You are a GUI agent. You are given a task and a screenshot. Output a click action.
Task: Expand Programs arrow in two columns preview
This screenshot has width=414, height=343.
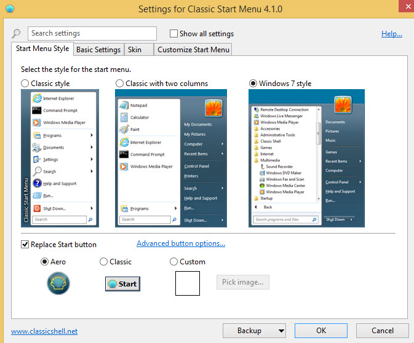pos(175,208)
